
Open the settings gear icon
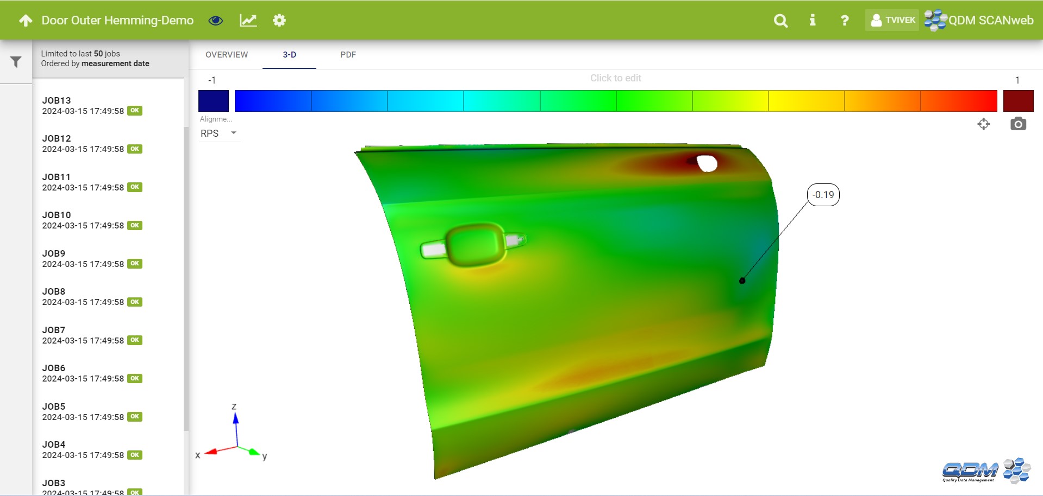279,21
